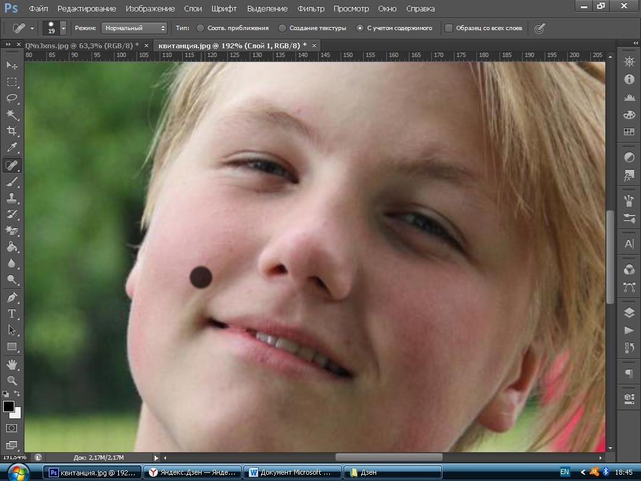Select the Pen tool
The height and width of the screenshot is (481, 641).
[x=11, y=297]
